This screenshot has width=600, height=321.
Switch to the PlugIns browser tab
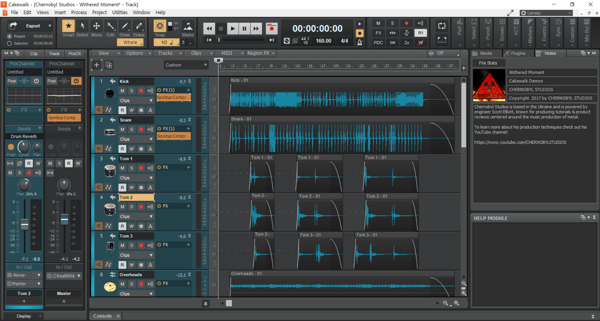point(518,53)
